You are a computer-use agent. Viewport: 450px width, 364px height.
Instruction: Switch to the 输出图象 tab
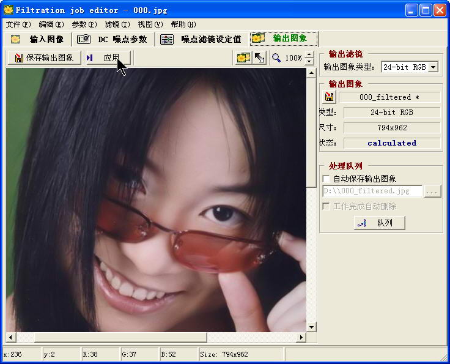(284, 39)
